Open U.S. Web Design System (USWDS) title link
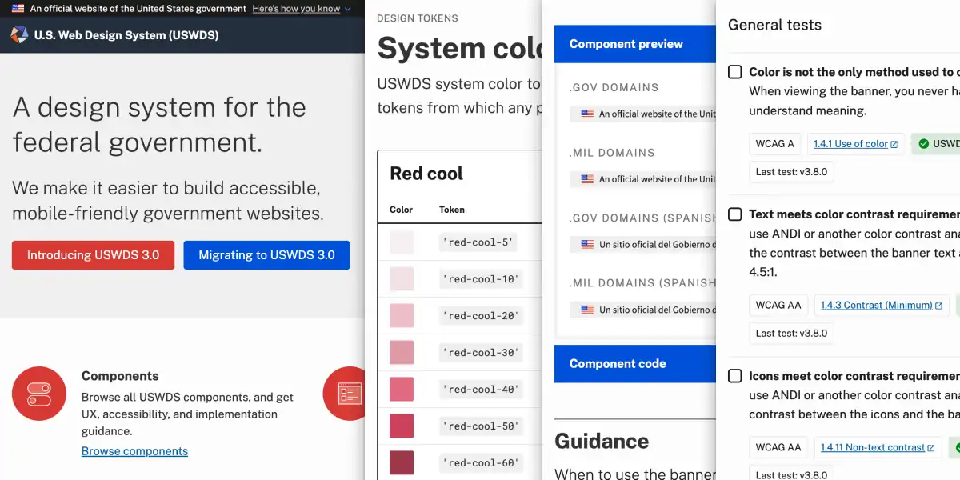This screenshot has width=960, height=480. pos(126,35)
